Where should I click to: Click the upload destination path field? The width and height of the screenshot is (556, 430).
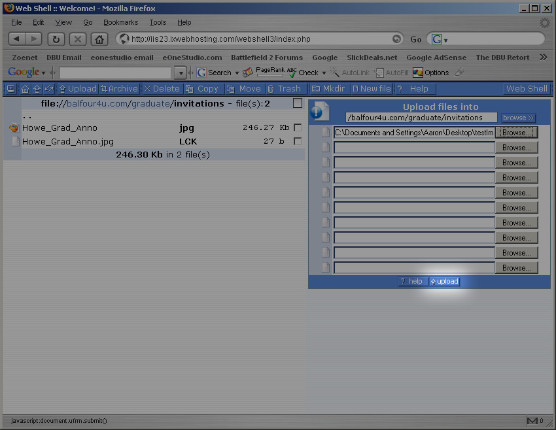pos(421,118)
